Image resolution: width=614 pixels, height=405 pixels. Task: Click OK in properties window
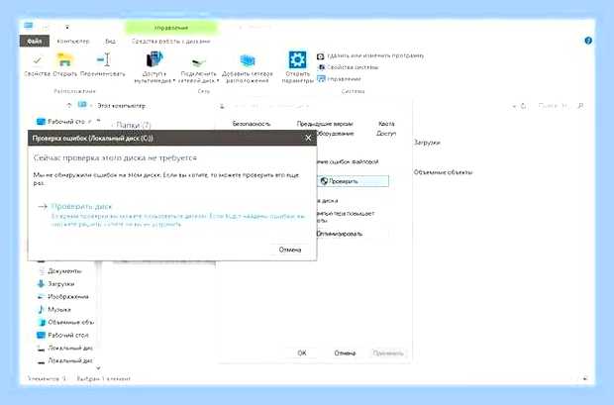[301, 353]
